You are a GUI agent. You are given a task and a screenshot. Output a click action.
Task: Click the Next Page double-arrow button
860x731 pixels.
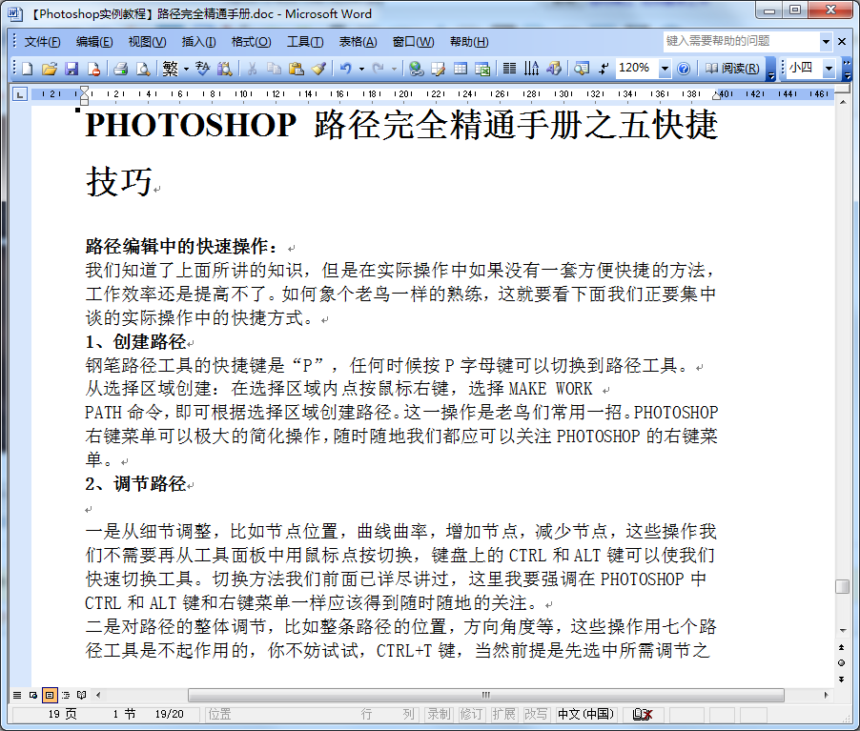click(841, 680)
